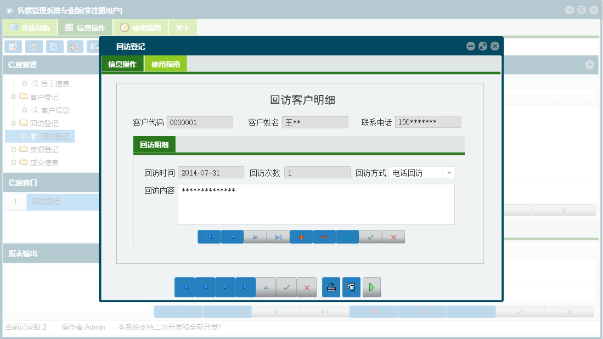This screenshot has height=339, width=603.
Task: Click the search preview toolbar icon
Action: coord(13,47)
